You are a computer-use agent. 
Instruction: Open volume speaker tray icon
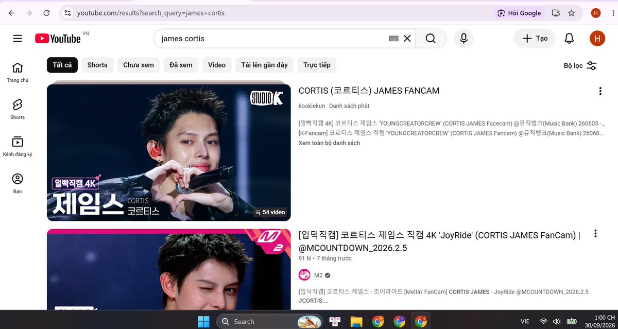coord(557,322)
